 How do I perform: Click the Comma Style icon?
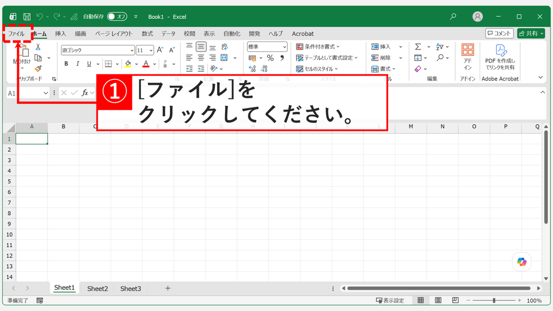tap(282, 58)
